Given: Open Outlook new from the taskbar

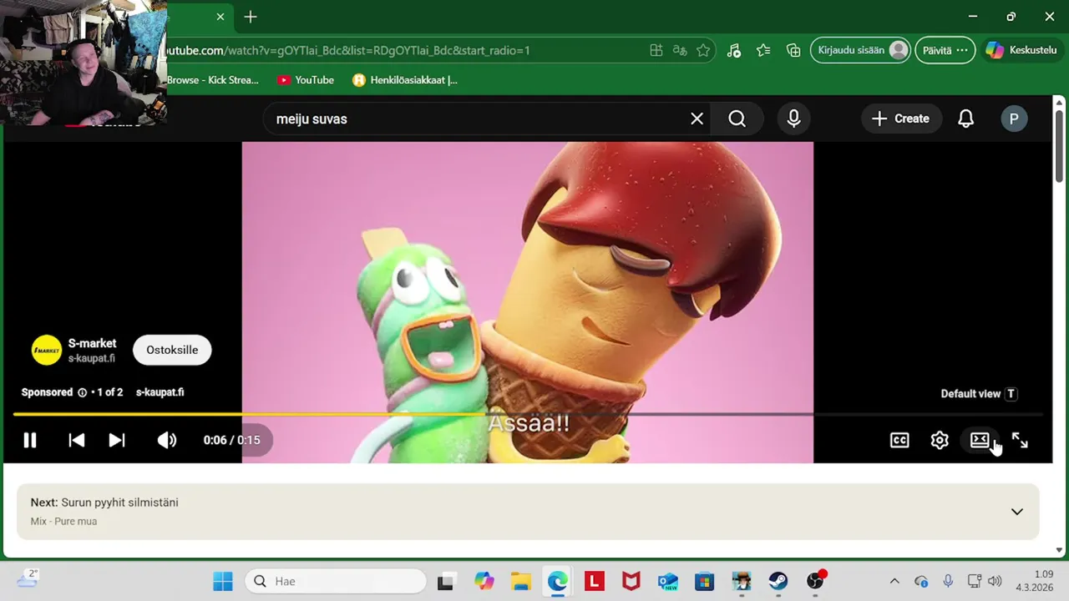Looking at the screenshot, I should [668, 581].
